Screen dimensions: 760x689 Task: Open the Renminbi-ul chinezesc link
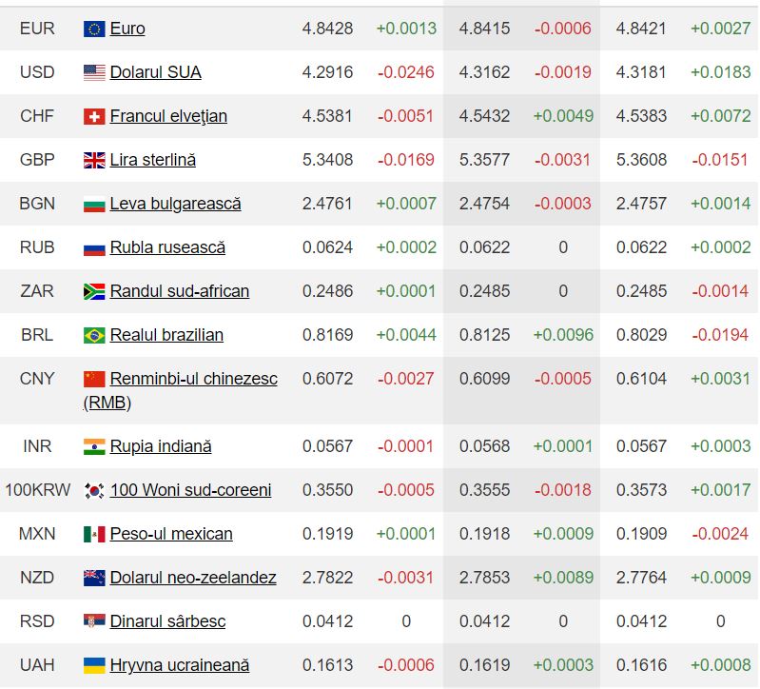193,379
